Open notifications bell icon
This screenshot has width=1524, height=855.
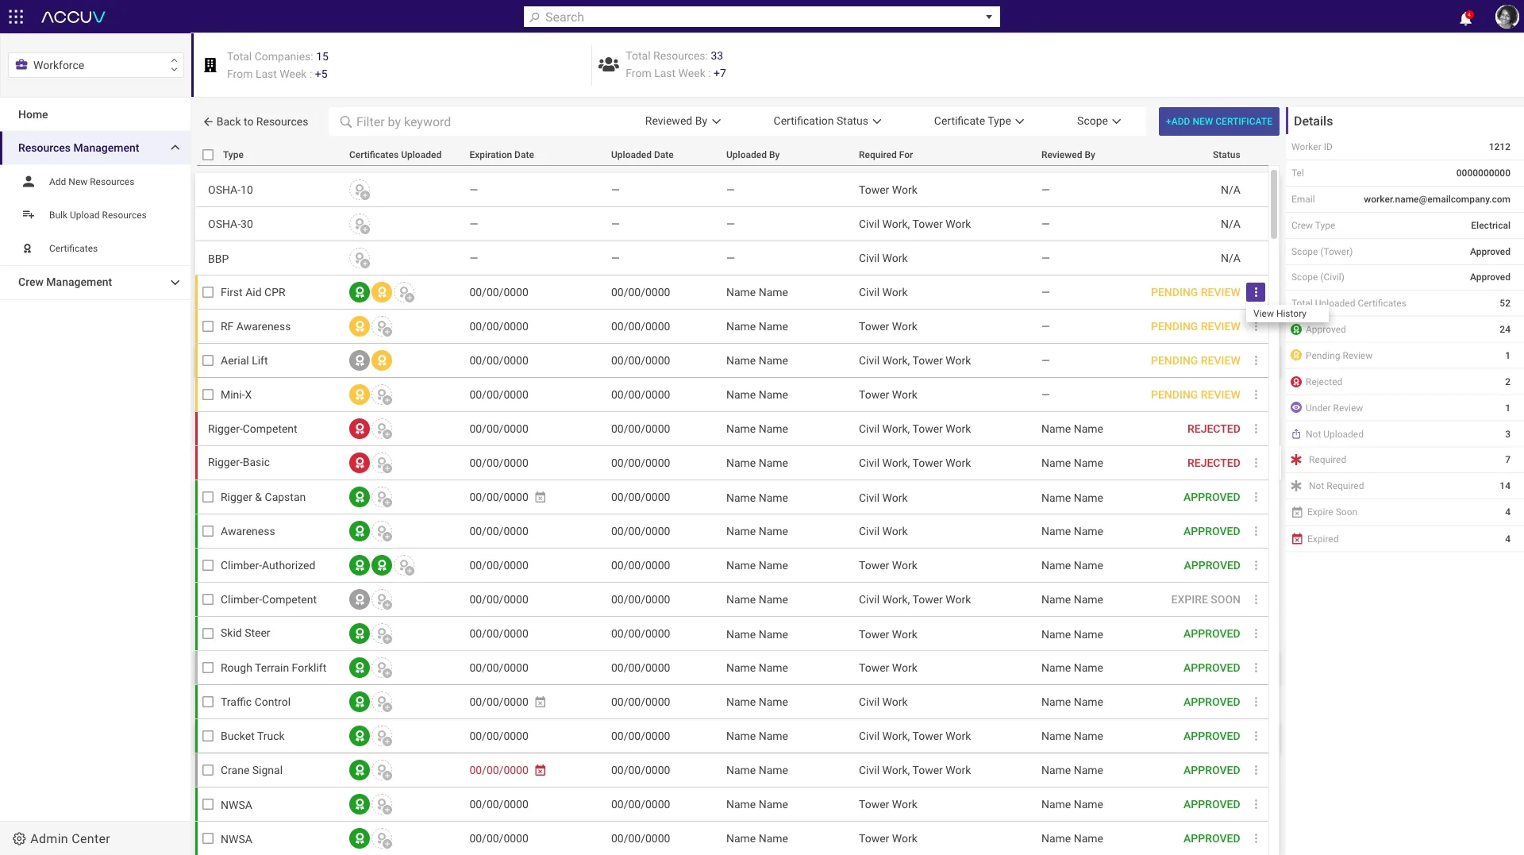coord(1465,18)
